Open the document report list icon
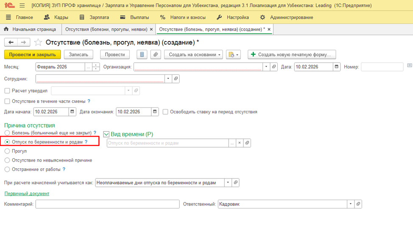413x239 pixels. click(142, 55)
